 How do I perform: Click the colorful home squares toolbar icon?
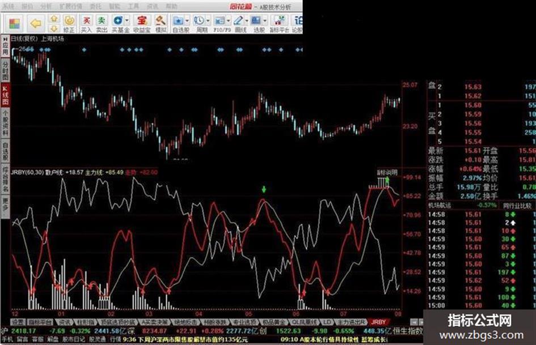point(14,24)
